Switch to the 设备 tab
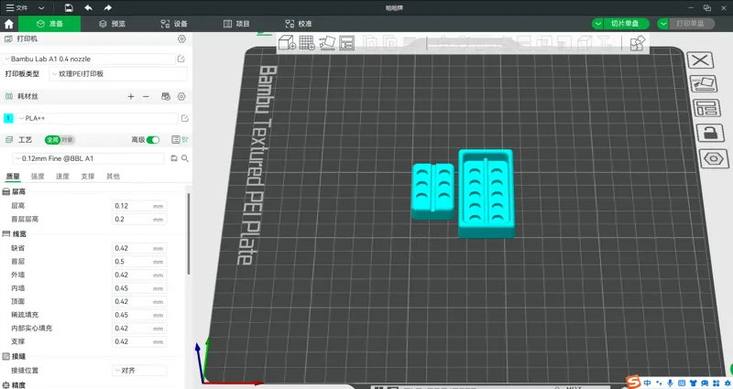This screenshot has width=733, height=389. (x=174, y=24)
